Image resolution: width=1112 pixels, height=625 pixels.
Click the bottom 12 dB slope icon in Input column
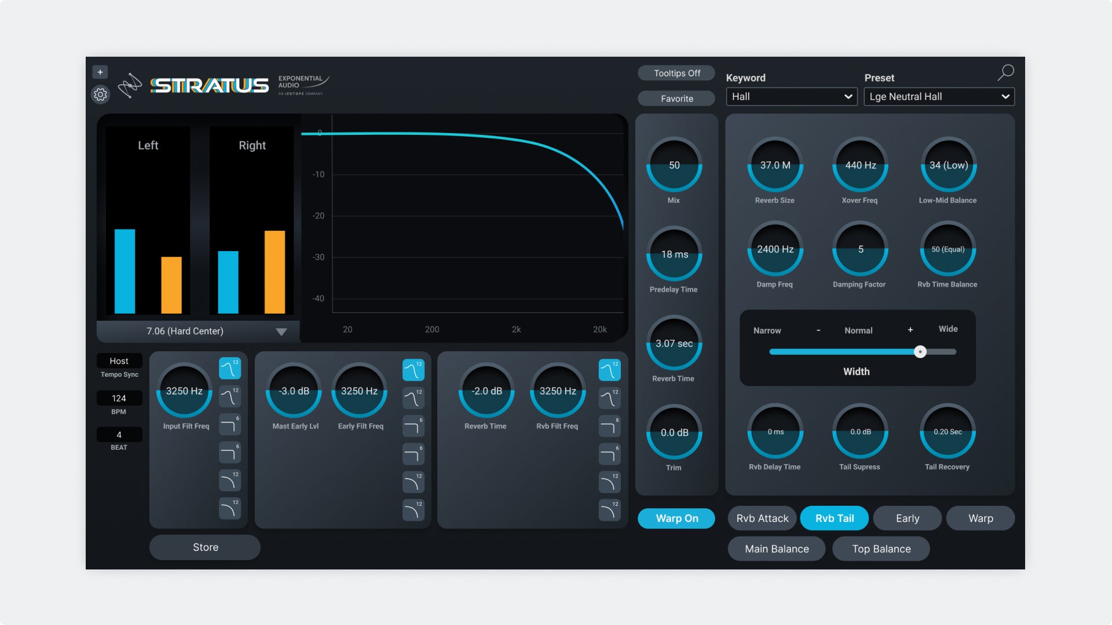tap(230, 509)
